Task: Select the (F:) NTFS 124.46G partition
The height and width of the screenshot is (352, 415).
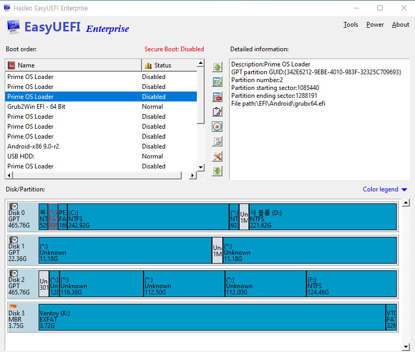Action: (351, 284)
